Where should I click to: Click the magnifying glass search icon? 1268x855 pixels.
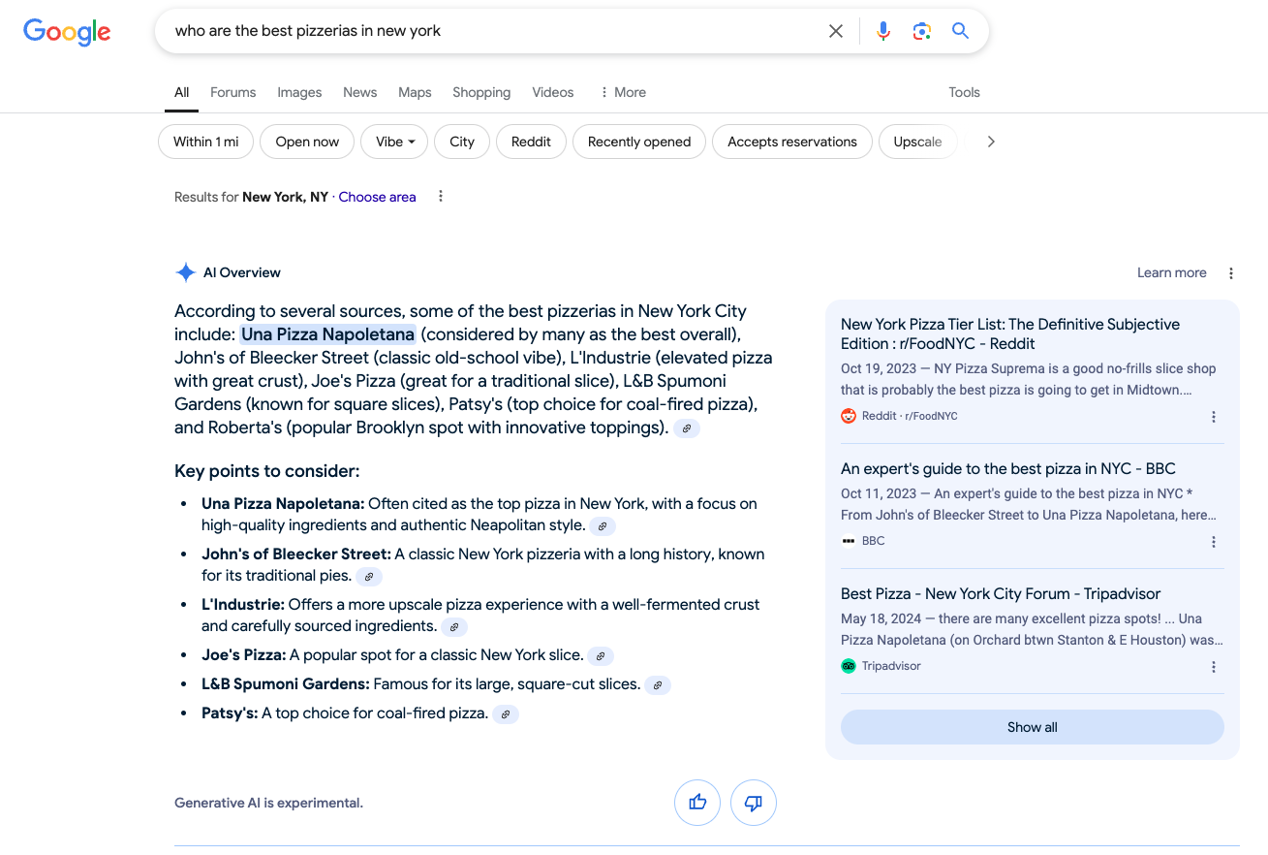tap(960, 31)
